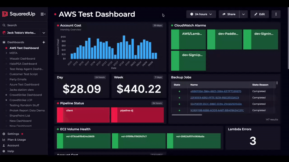Open Testing Random Stuff dashboard

pyautogui.click(x=24, y=105)
